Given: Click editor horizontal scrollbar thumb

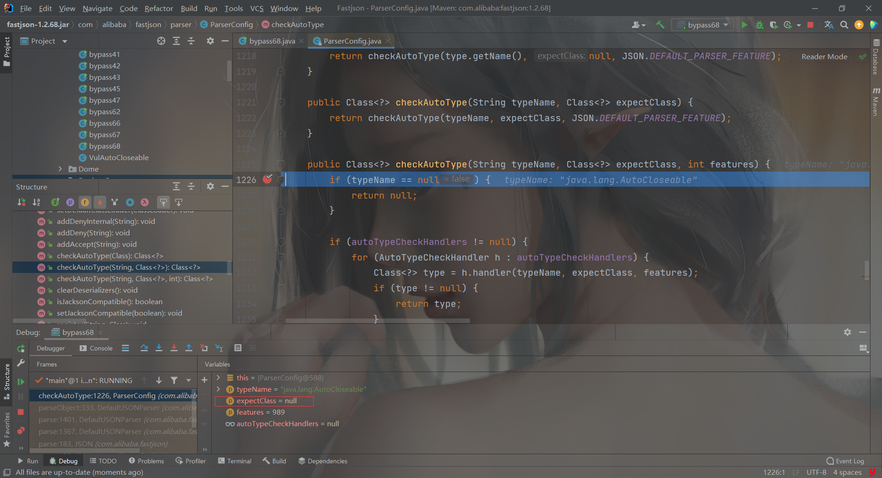Looking at the screenshot, I should pyautogui.click(x=378, y=321).
